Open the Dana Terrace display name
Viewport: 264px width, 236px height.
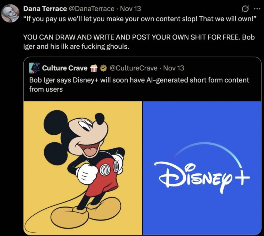45,9
